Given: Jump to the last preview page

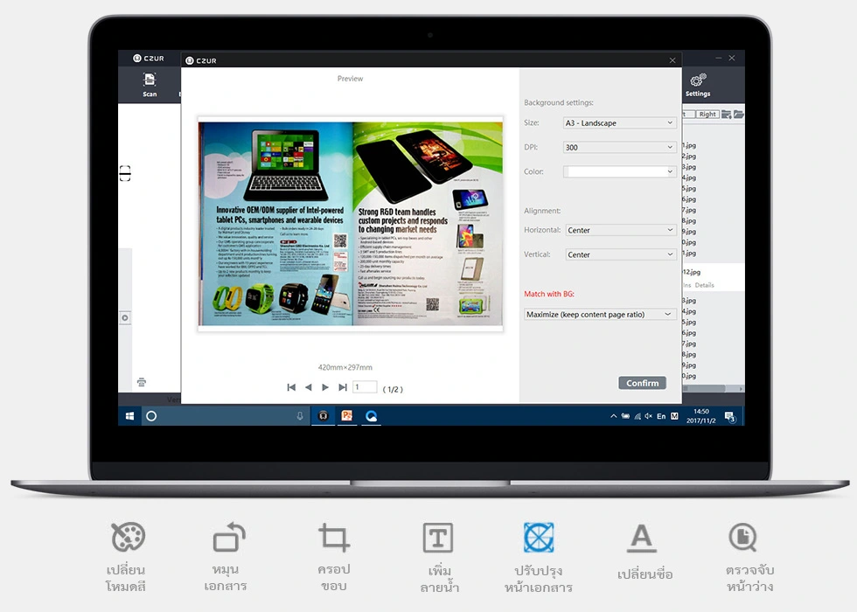Looking at the screenshot, I should [343, 387].
